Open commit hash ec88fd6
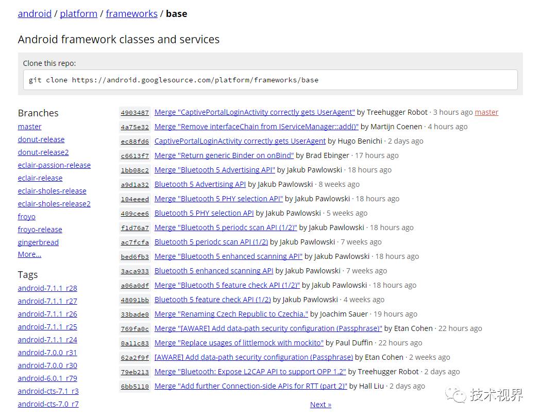 [135, 142]
